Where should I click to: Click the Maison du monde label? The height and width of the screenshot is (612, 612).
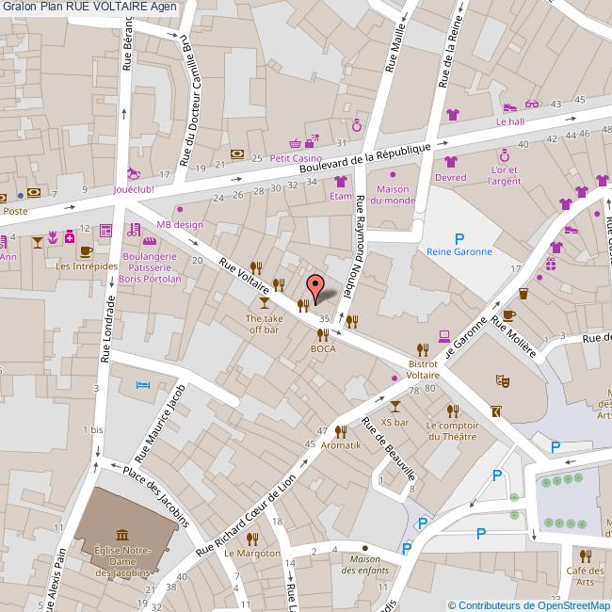tap(394, 194)
